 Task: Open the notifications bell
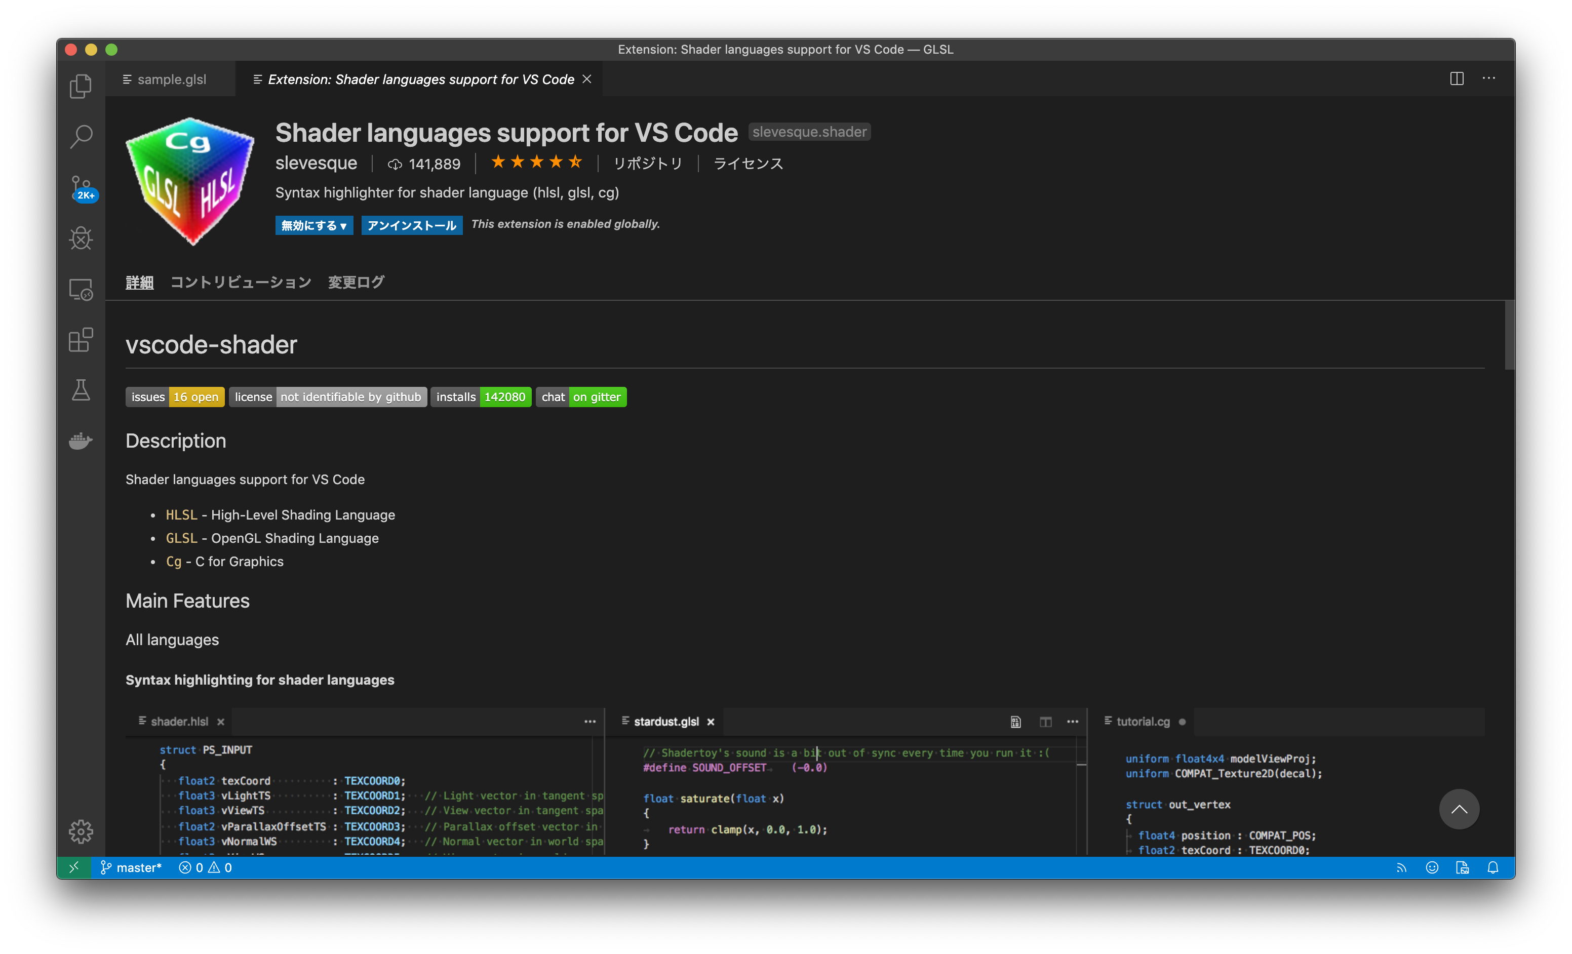coord(1493,867)
